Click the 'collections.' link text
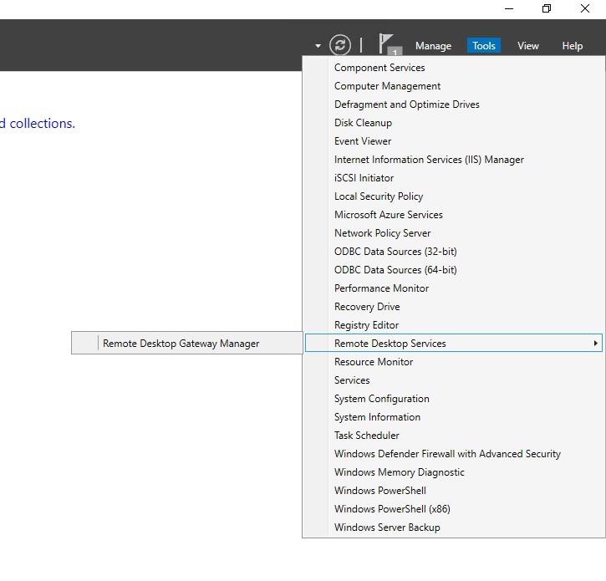This screenshot has height=581, width=606. 42,124
